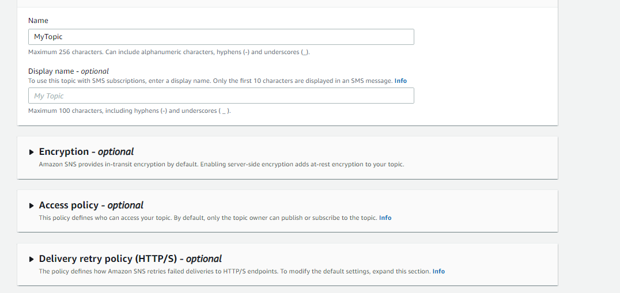This screenshot has height=293, width=620.
Task: Expand the Encryption section triangle
Action: tap(32, 153)
